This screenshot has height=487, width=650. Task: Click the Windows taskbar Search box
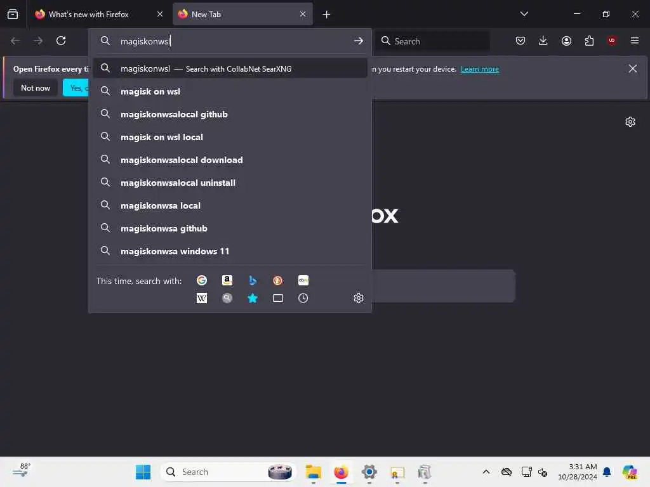tap(228, 472)
